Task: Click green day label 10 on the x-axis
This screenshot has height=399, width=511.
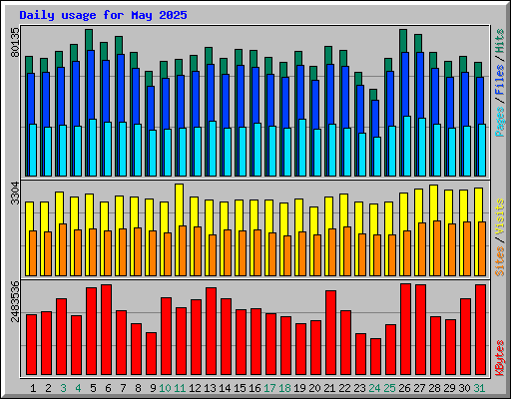Action: tap(165, 388)
